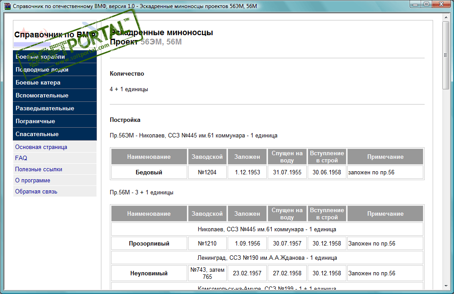Click the date 31.07.1955
454x294 pixels.
tap(287, 172)
